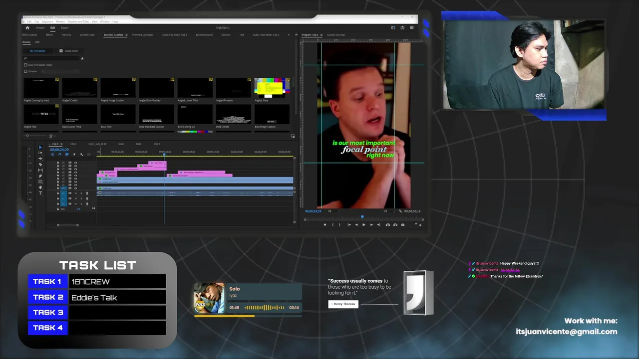Image resolution: width=639 pixels, height=359 pixels.
Task: Check Local Templates Folder checkbox
Action: (25, 65)
